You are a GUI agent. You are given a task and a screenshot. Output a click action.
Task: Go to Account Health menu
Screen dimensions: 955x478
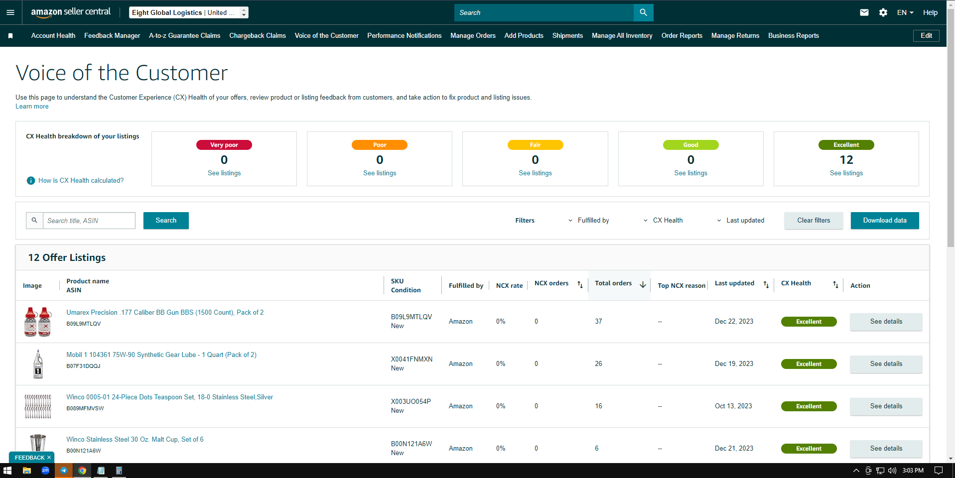coord(53,36)
